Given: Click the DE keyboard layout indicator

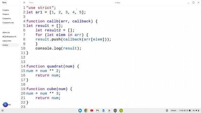Looking at the screenshot, I should [193, 110].
